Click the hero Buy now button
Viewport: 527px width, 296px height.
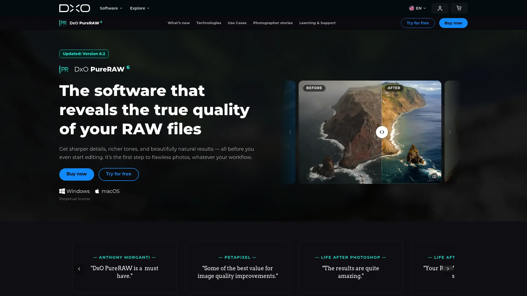pos(77,174)
